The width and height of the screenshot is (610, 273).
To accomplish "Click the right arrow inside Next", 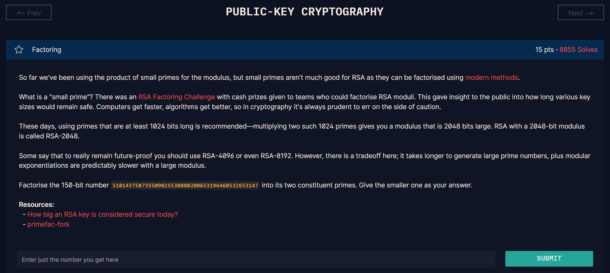I will click(589, 13).
